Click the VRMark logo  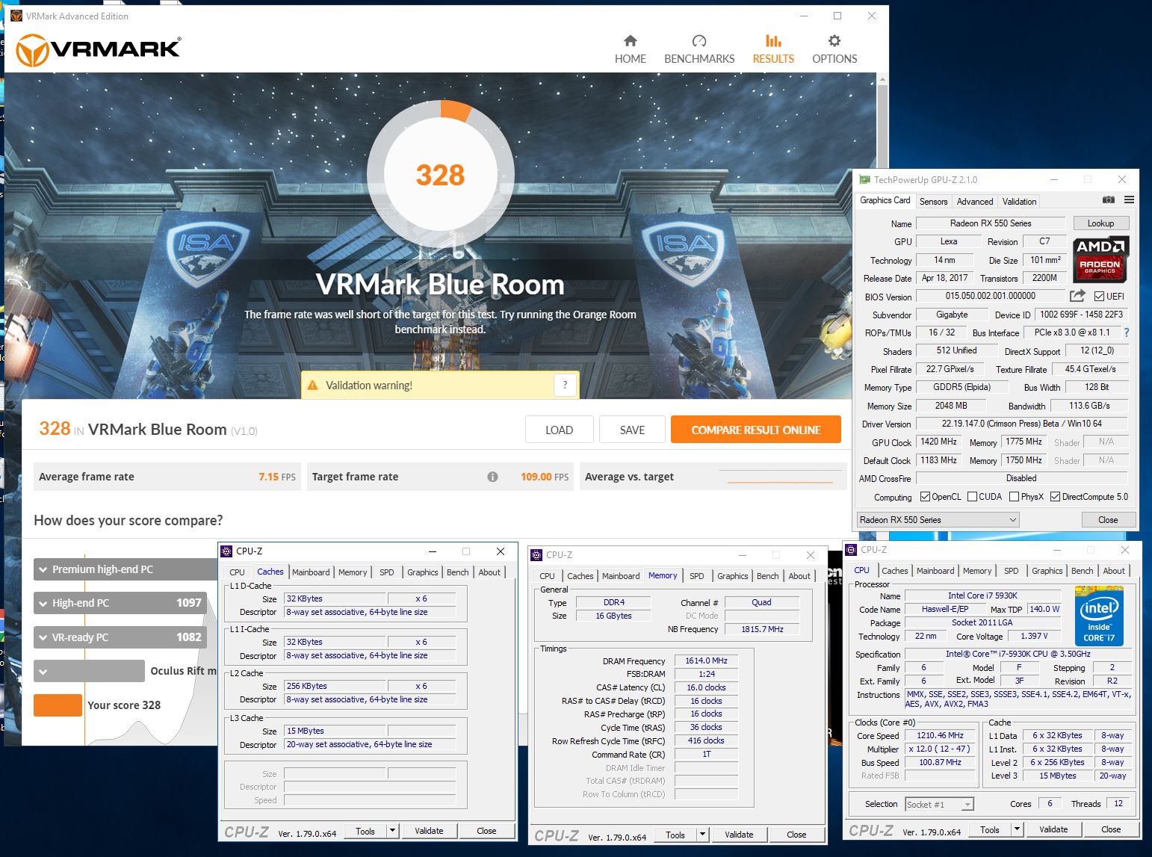99,49
